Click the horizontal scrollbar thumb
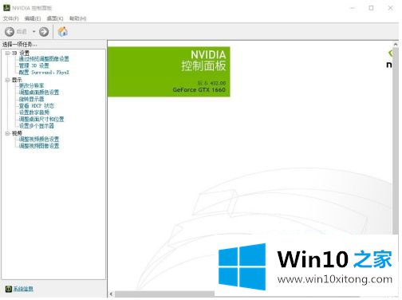This screenshot has width=402, height=300. click(x=164, y=294)
